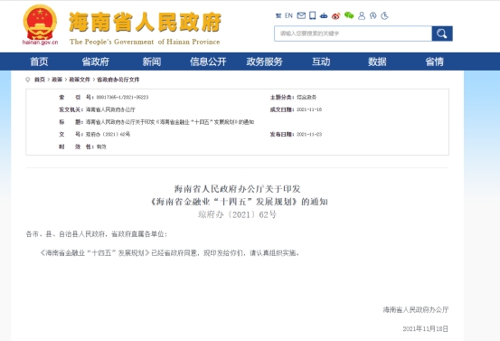Go to 省政府办公厅文件 in breadcrumb
The width and height of the screenshot is (500, 341).
pos(118,80)
